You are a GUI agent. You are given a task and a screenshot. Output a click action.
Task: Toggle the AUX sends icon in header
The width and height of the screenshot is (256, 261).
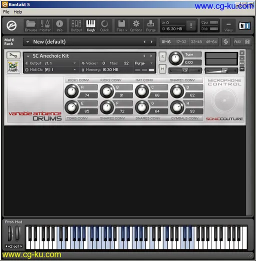[x=242, y=63]
